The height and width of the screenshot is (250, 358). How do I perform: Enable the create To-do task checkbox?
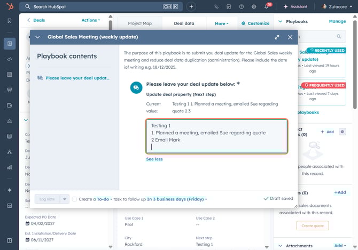coord(74,199)
